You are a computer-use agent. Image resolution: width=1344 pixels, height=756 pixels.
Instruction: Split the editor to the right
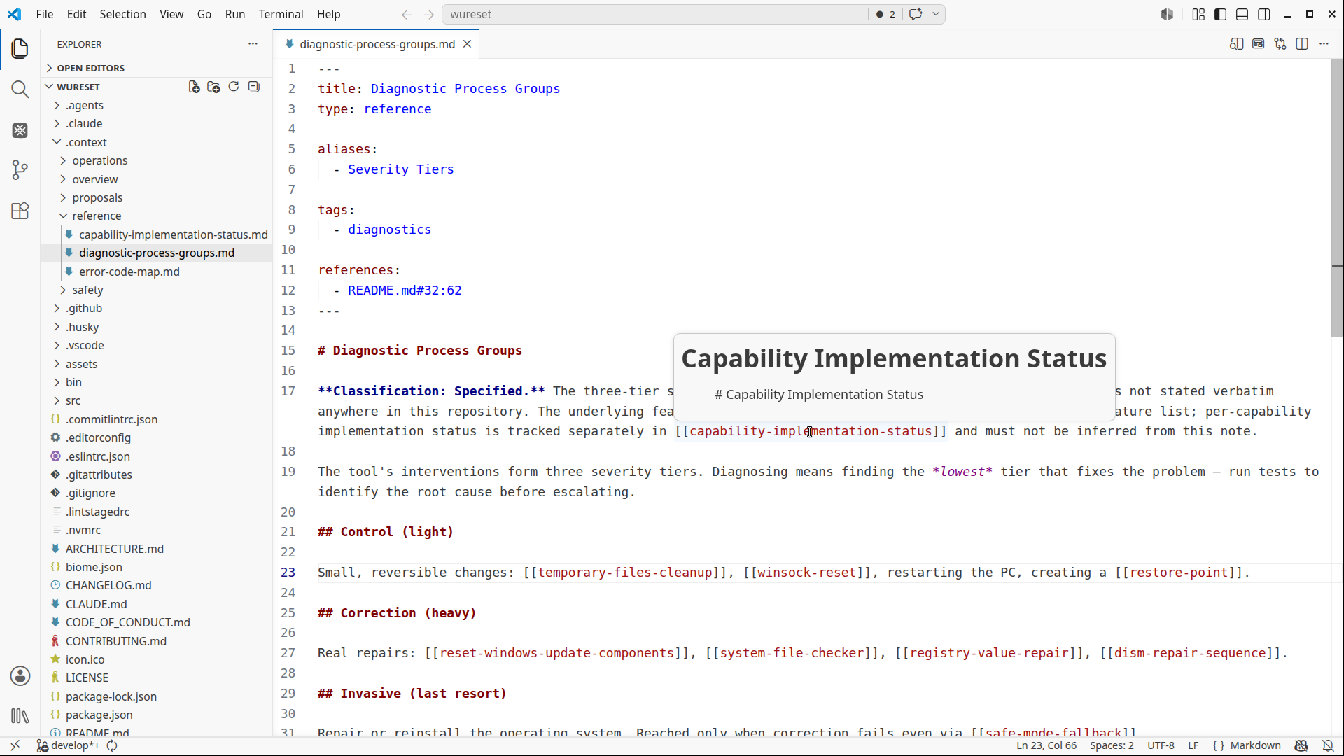1302,44
